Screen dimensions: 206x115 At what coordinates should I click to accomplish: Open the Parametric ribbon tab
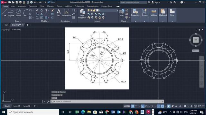tap(33, 6)
